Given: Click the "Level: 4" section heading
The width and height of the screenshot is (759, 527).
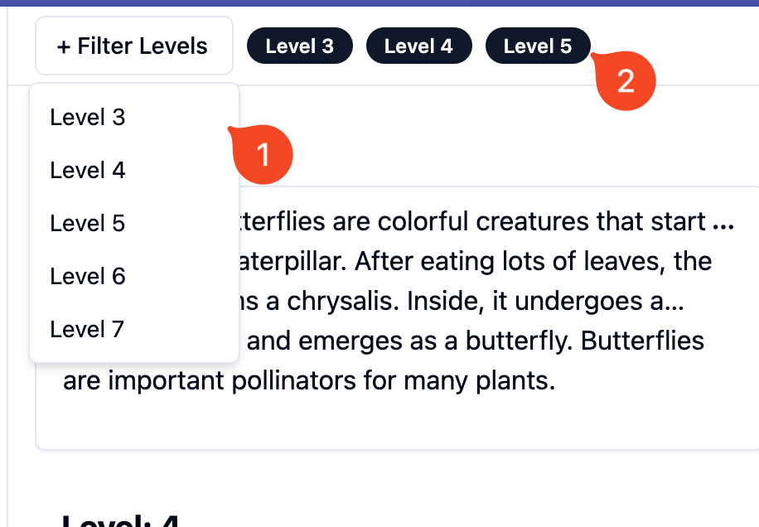Looking at the screenshot, I should coord(121,520).
